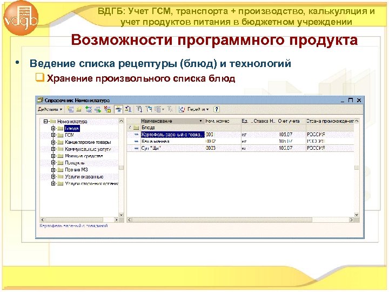Viewport: 389px width, 292px height.
Task: Open the Перейти dropdown menu
Action: 198,109
